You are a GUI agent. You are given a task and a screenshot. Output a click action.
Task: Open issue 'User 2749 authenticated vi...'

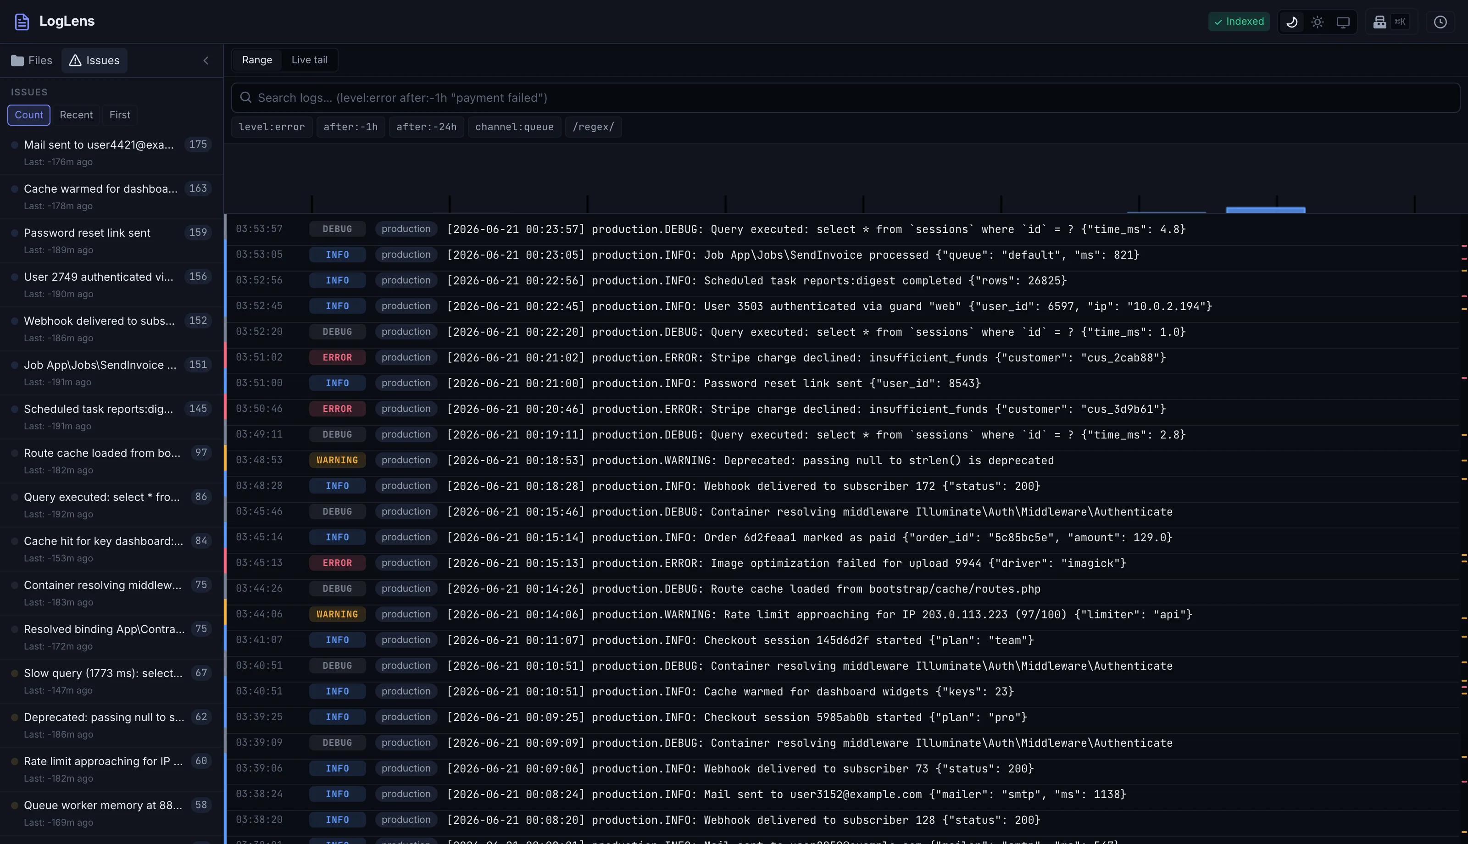coord(111,284)
